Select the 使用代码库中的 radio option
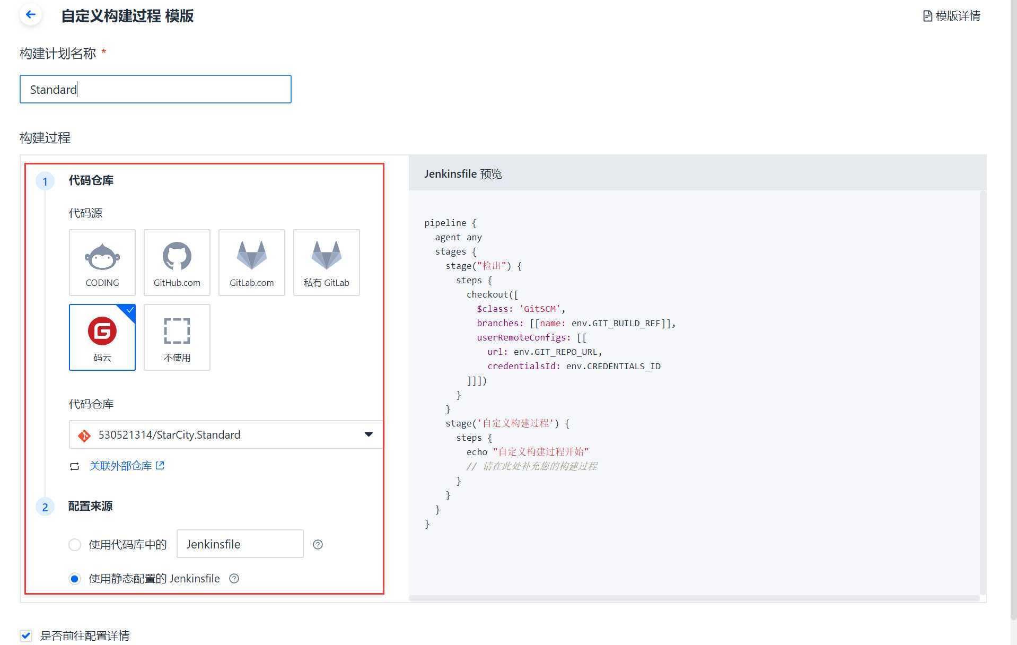This screenshot has height=645, width=1017. (75, 545)
